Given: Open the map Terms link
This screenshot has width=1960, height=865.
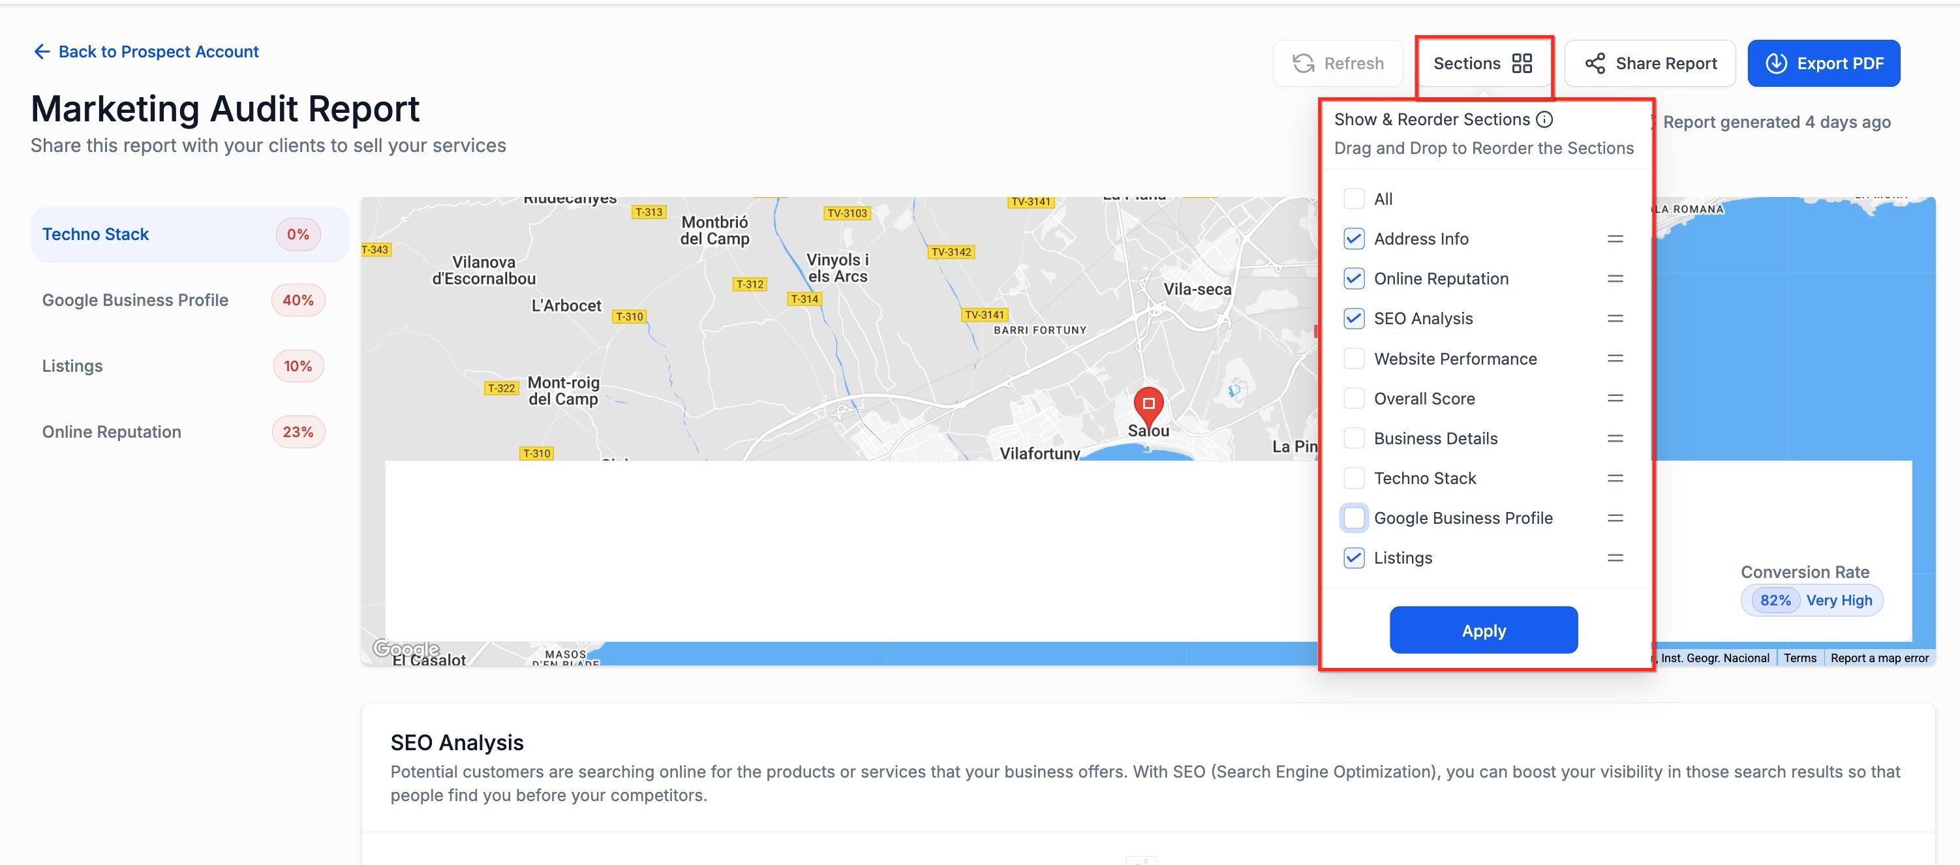Looking at the screenshot, I should click(x=1799, y=658).
